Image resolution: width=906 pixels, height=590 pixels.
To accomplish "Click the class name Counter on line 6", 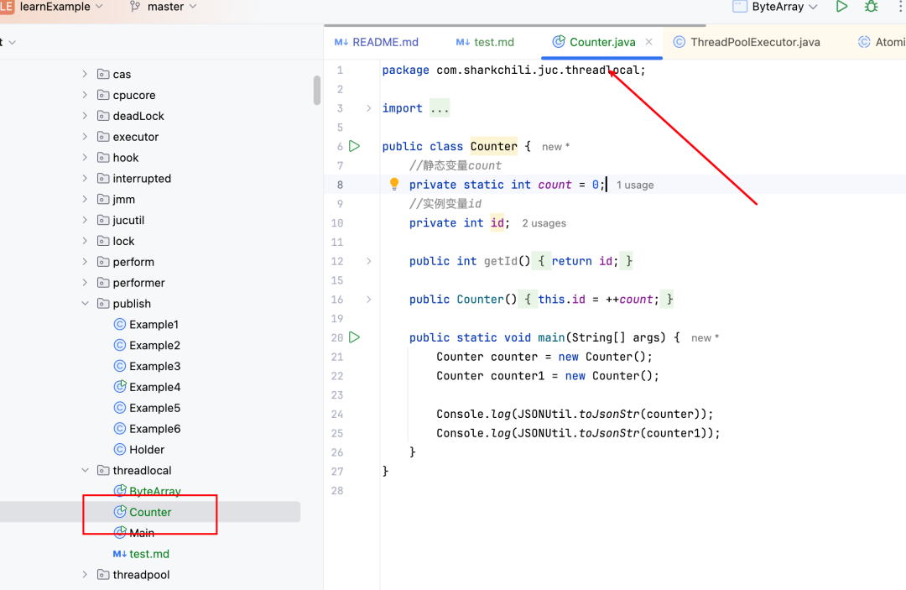I will 493,146.
